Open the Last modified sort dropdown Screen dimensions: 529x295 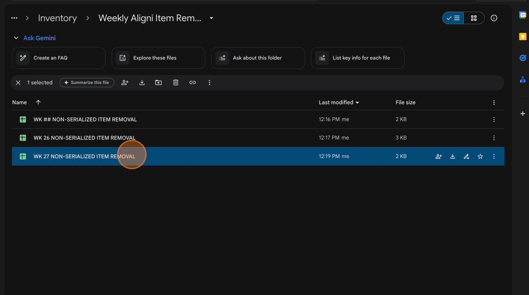(338, 102)
